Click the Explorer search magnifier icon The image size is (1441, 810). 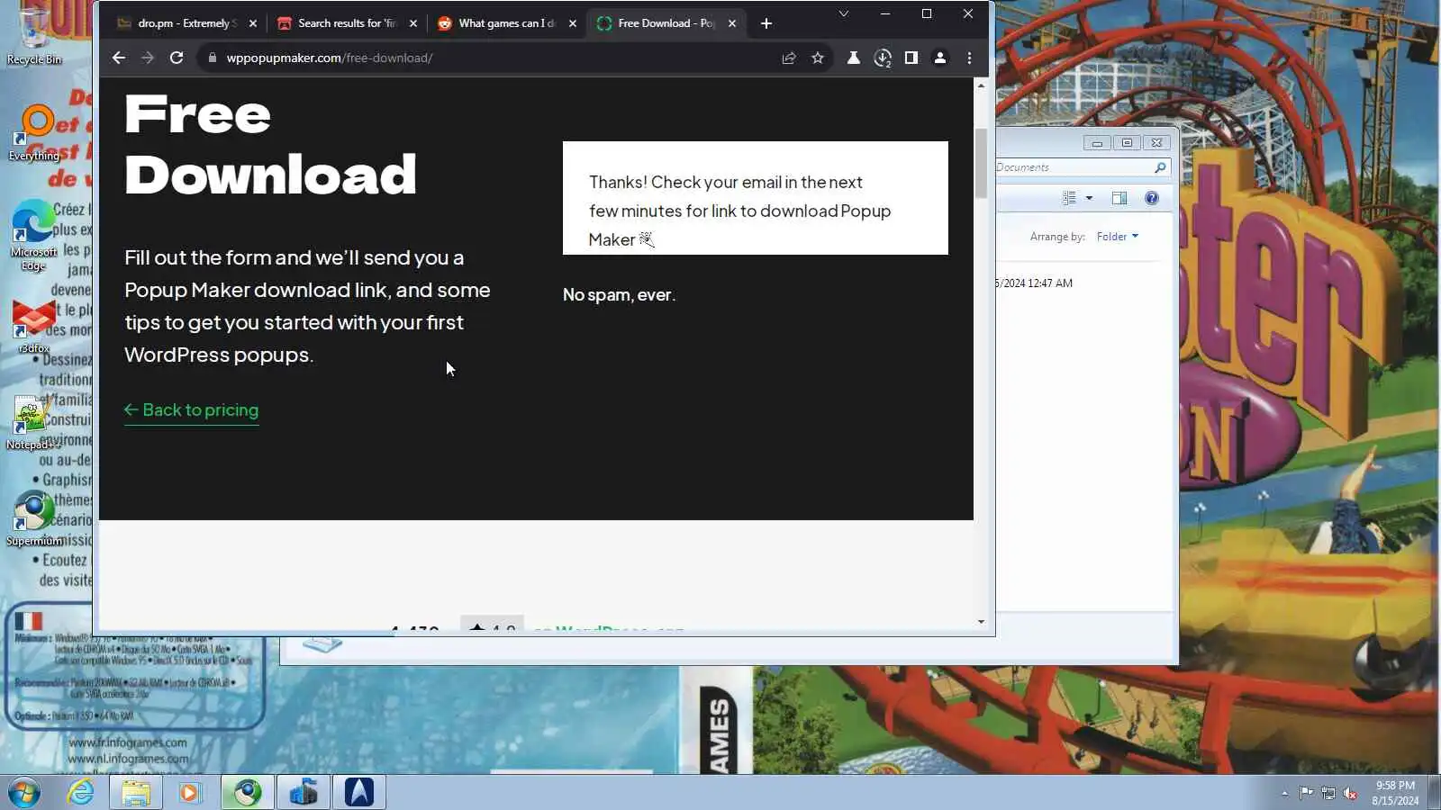1160,167
